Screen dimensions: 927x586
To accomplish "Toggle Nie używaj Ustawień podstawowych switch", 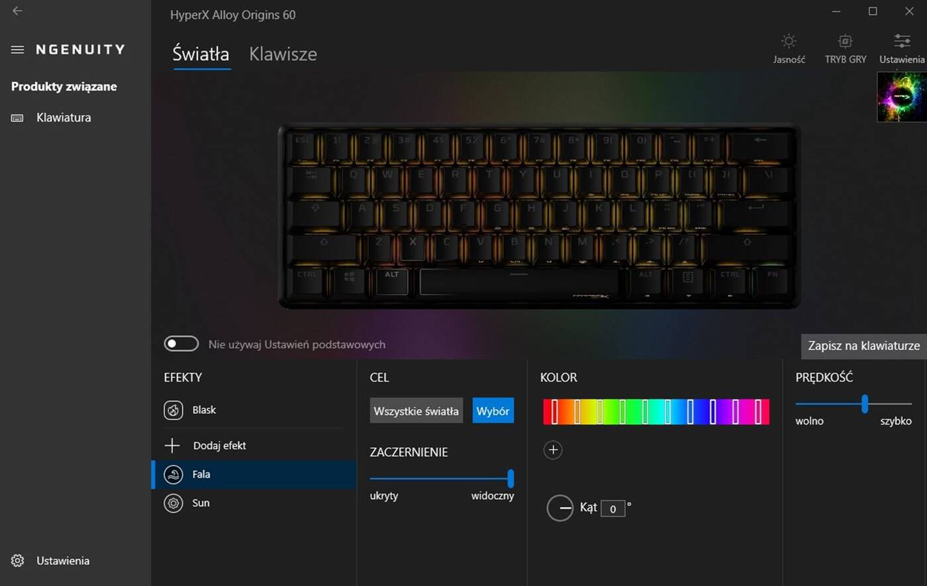I will (x=181, y=344).
